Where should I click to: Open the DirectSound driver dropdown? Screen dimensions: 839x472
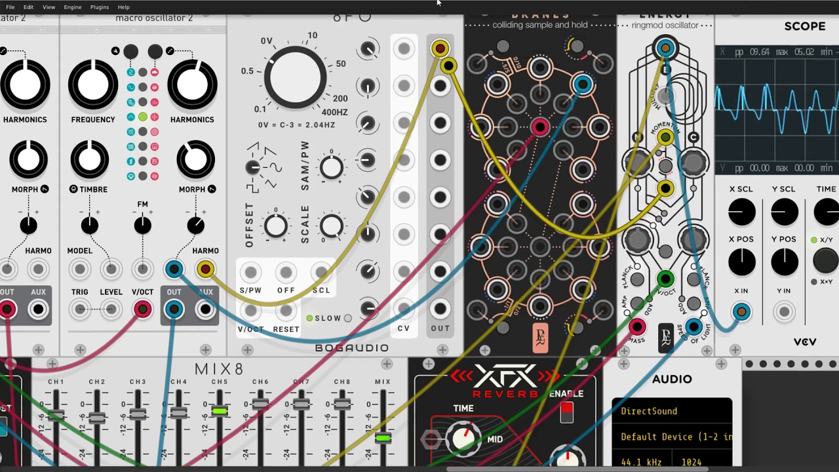672,411
